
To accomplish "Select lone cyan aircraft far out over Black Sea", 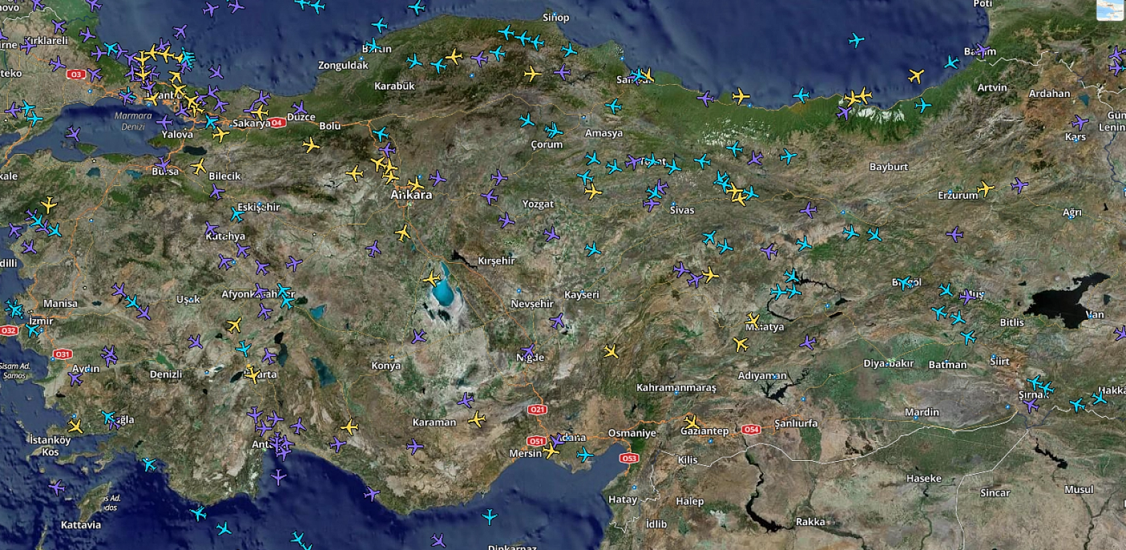I will tap(856, 40).
